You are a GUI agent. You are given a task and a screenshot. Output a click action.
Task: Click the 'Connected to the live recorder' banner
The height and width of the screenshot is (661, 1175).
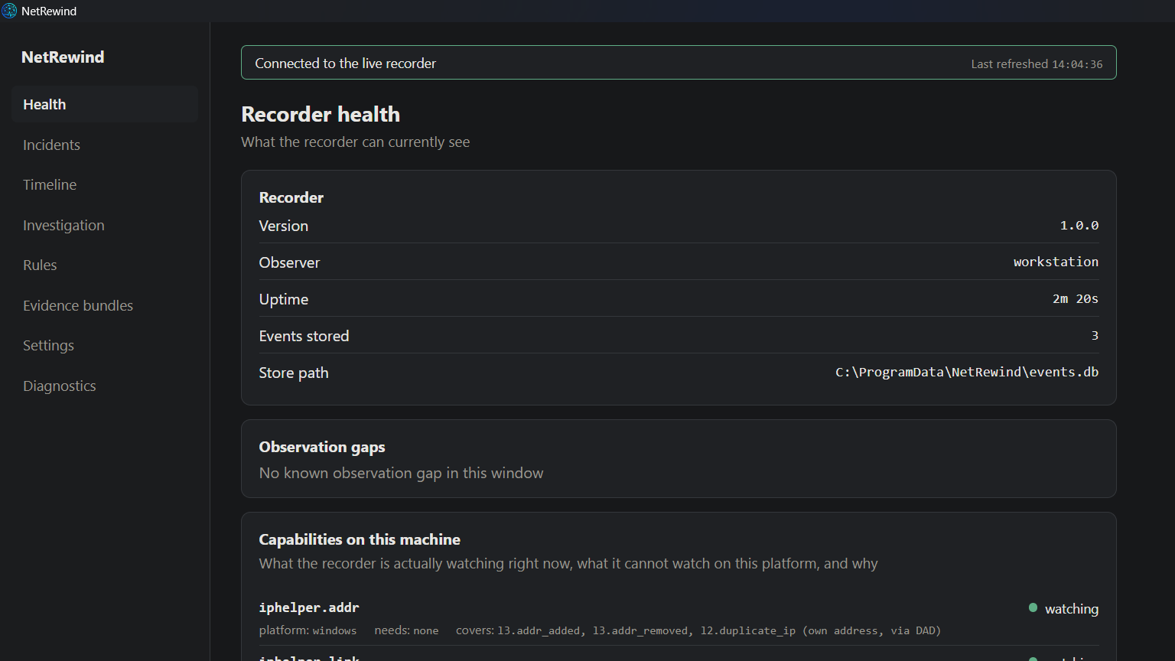click(x=679, y=63)
